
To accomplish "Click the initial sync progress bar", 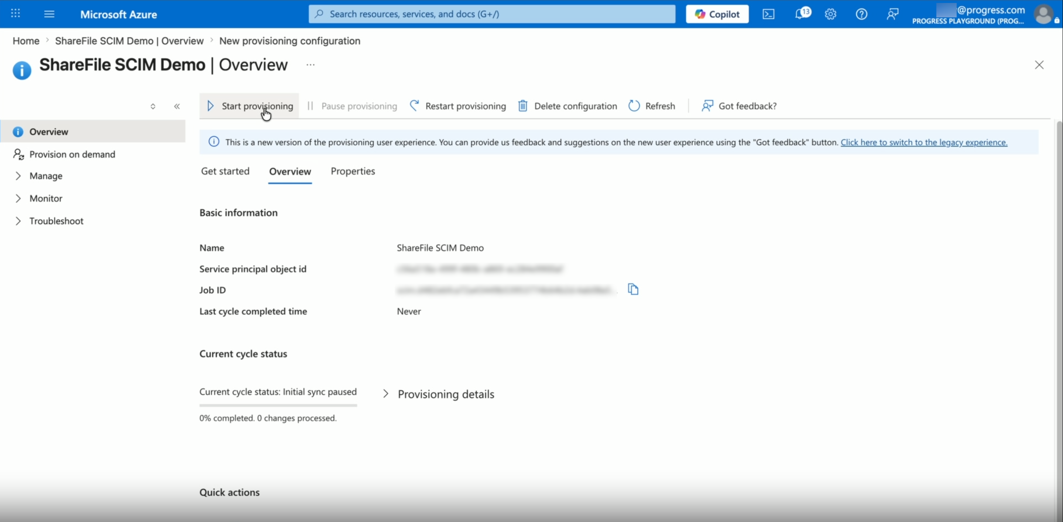I will tap(278, 406).
